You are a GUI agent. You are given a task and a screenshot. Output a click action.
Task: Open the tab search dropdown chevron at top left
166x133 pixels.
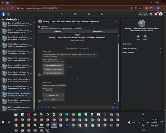coord(3,3)
